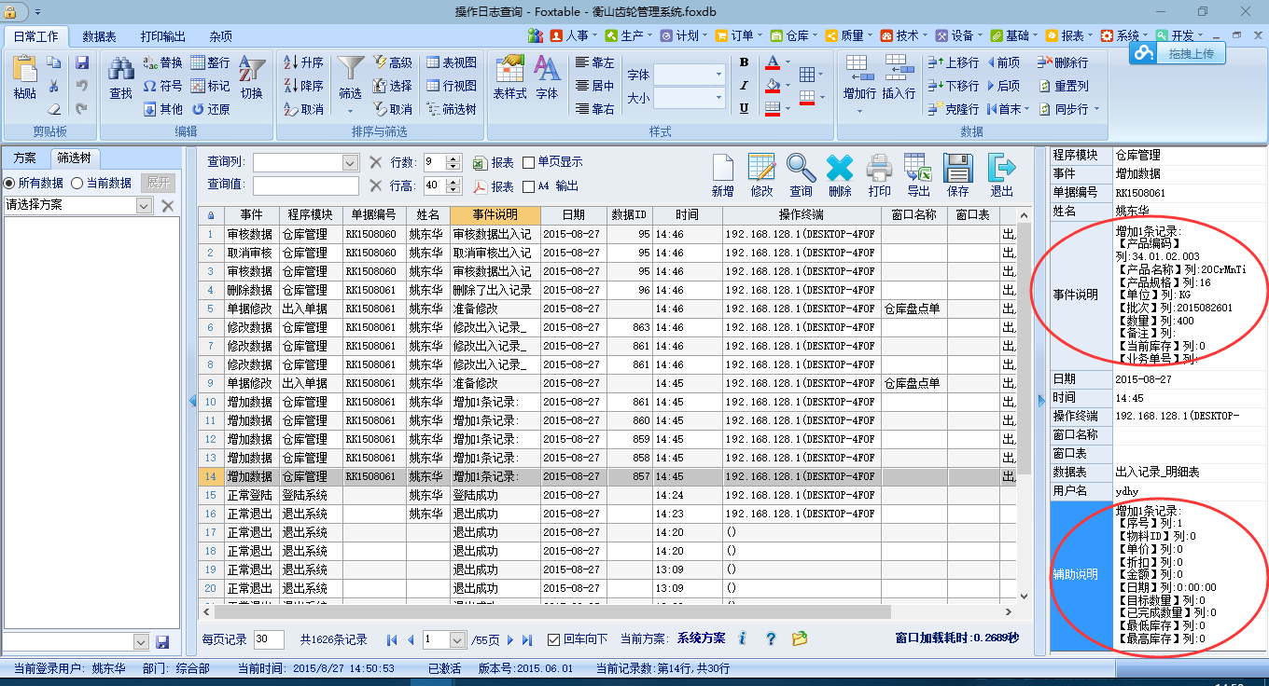Switch to 杂项 ribbon tab
The height and width of the screenshot is (686, 1269).
(221, 36)
